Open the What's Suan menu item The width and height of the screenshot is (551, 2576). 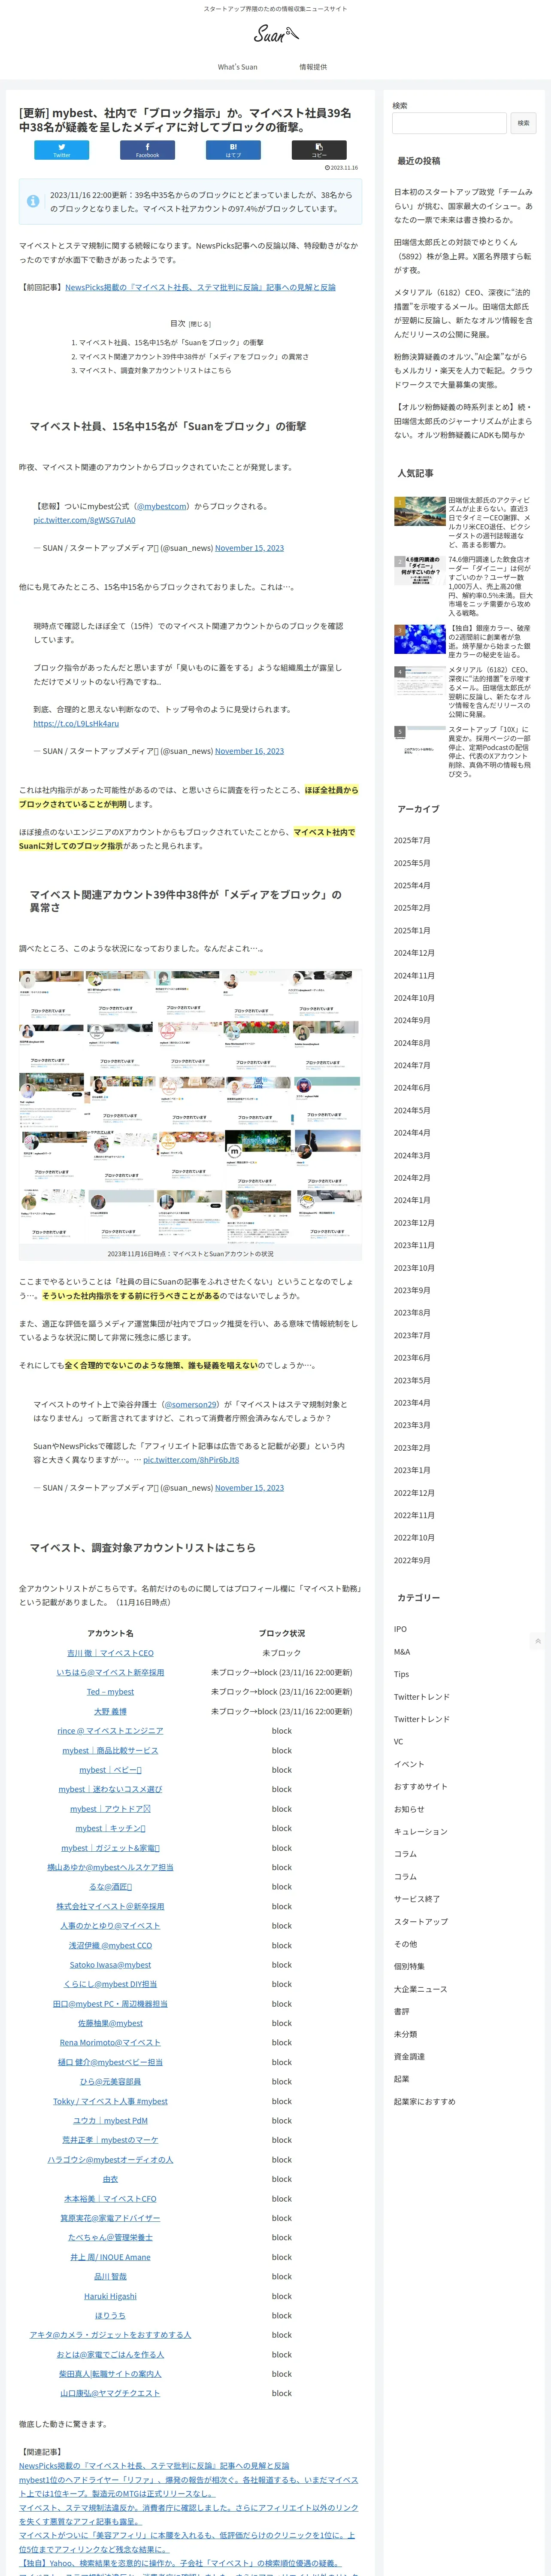(x=238, y=67)
